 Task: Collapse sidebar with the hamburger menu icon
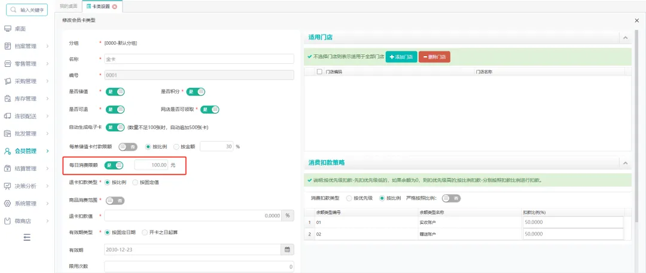(x=27, y=237)
